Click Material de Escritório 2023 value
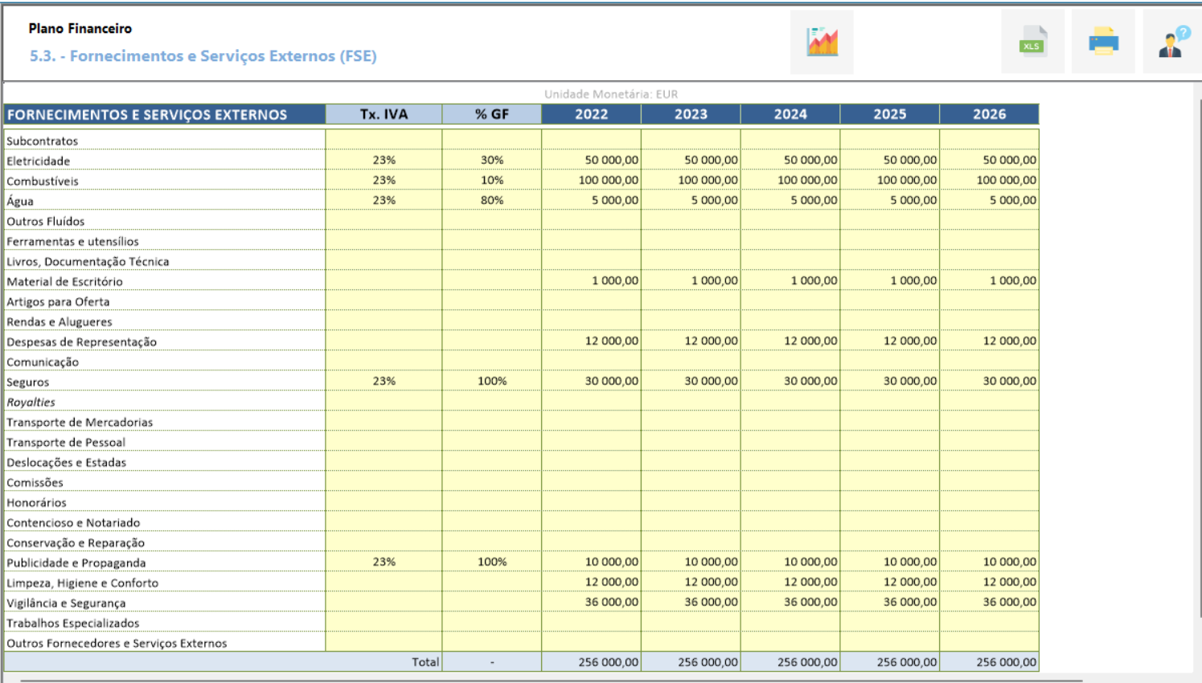 pyautogui.click(x=691, y=280)
